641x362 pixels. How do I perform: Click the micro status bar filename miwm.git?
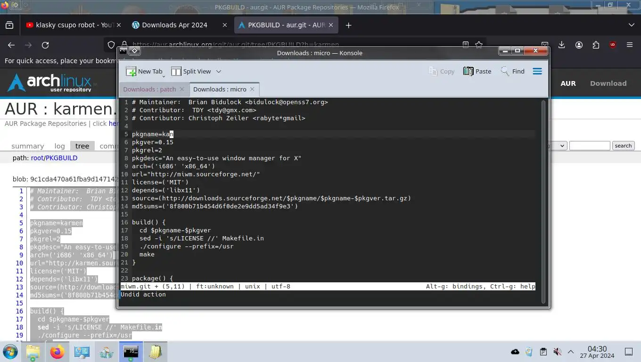pos(136,286)
